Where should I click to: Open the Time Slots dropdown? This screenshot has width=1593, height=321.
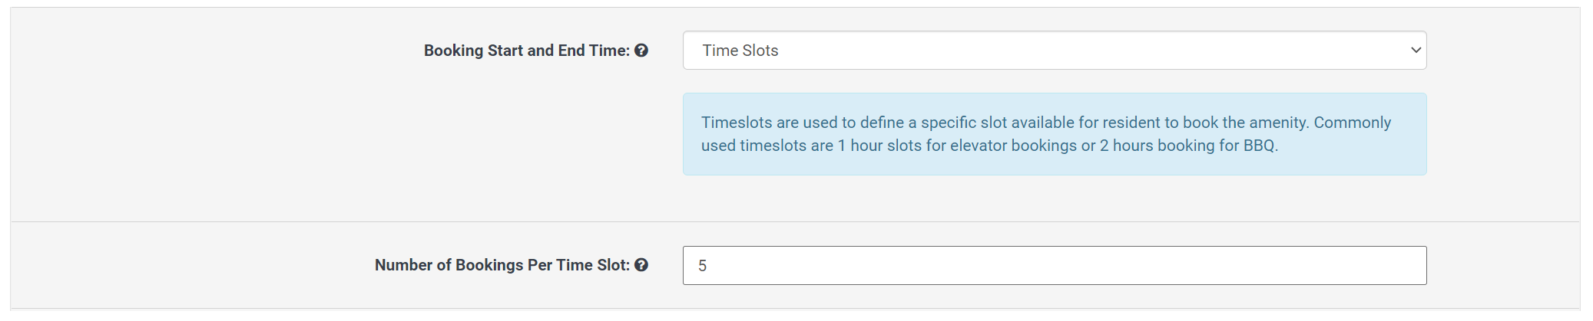1054,51
